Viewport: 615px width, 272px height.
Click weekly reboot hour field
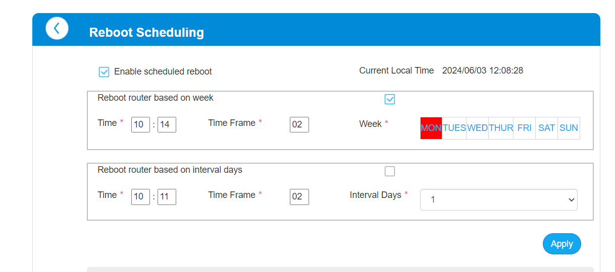(x=140, y=124)
